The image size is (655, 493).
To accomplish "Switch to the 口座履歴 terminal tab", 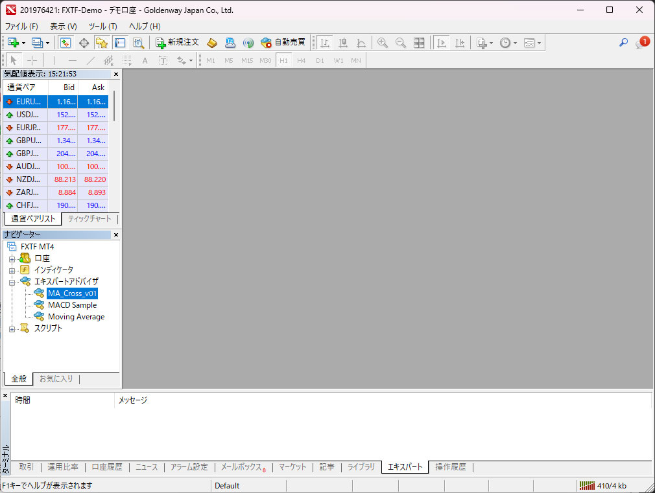I will click(x=107, y=467).
